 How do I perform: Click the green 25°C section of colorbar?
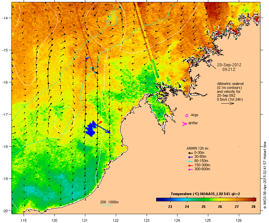(203, 199)
